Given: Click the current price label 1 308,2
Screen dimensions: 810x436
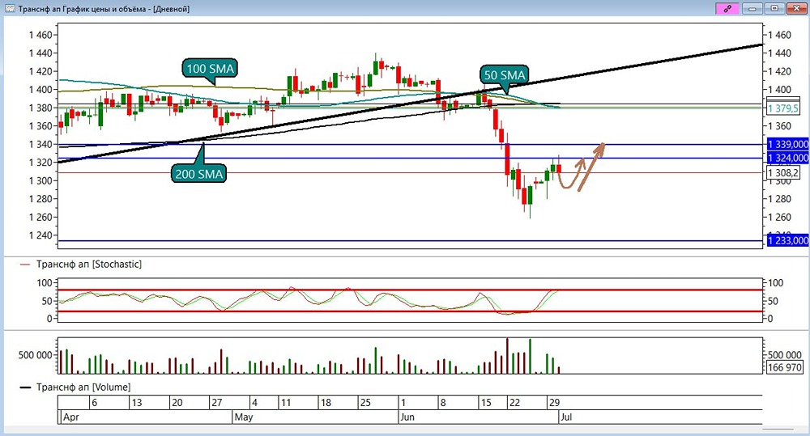Looking at the screenshot, I should [783, 173].
